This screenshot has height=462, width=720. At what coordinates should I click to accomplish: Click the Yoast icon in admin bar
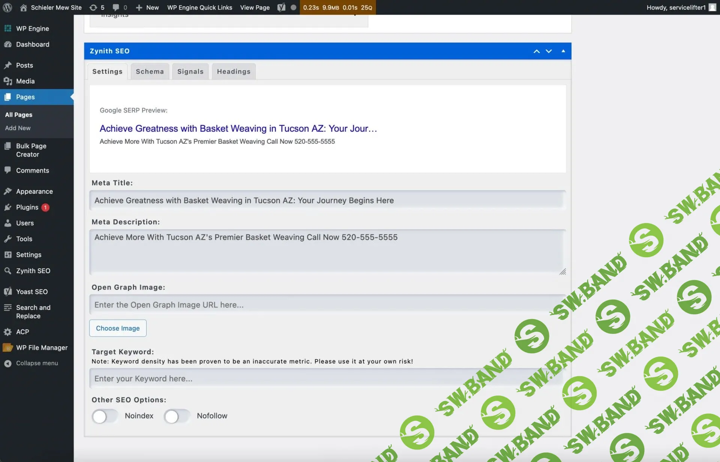pyautogui.click(x=281, y=7)
